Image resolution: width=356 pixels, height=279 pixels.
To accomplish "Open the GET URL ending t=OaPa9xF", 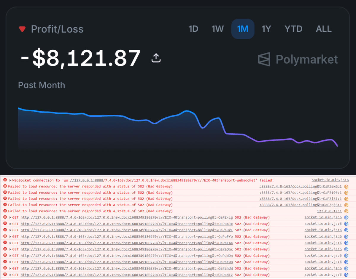I will [127, 230].
